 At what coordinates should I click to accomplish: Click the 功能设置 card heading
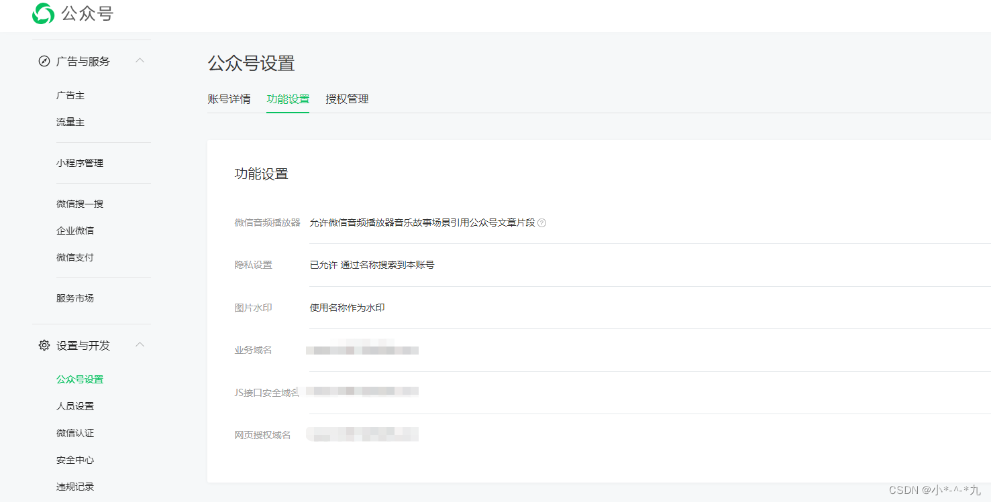[262, 174]
